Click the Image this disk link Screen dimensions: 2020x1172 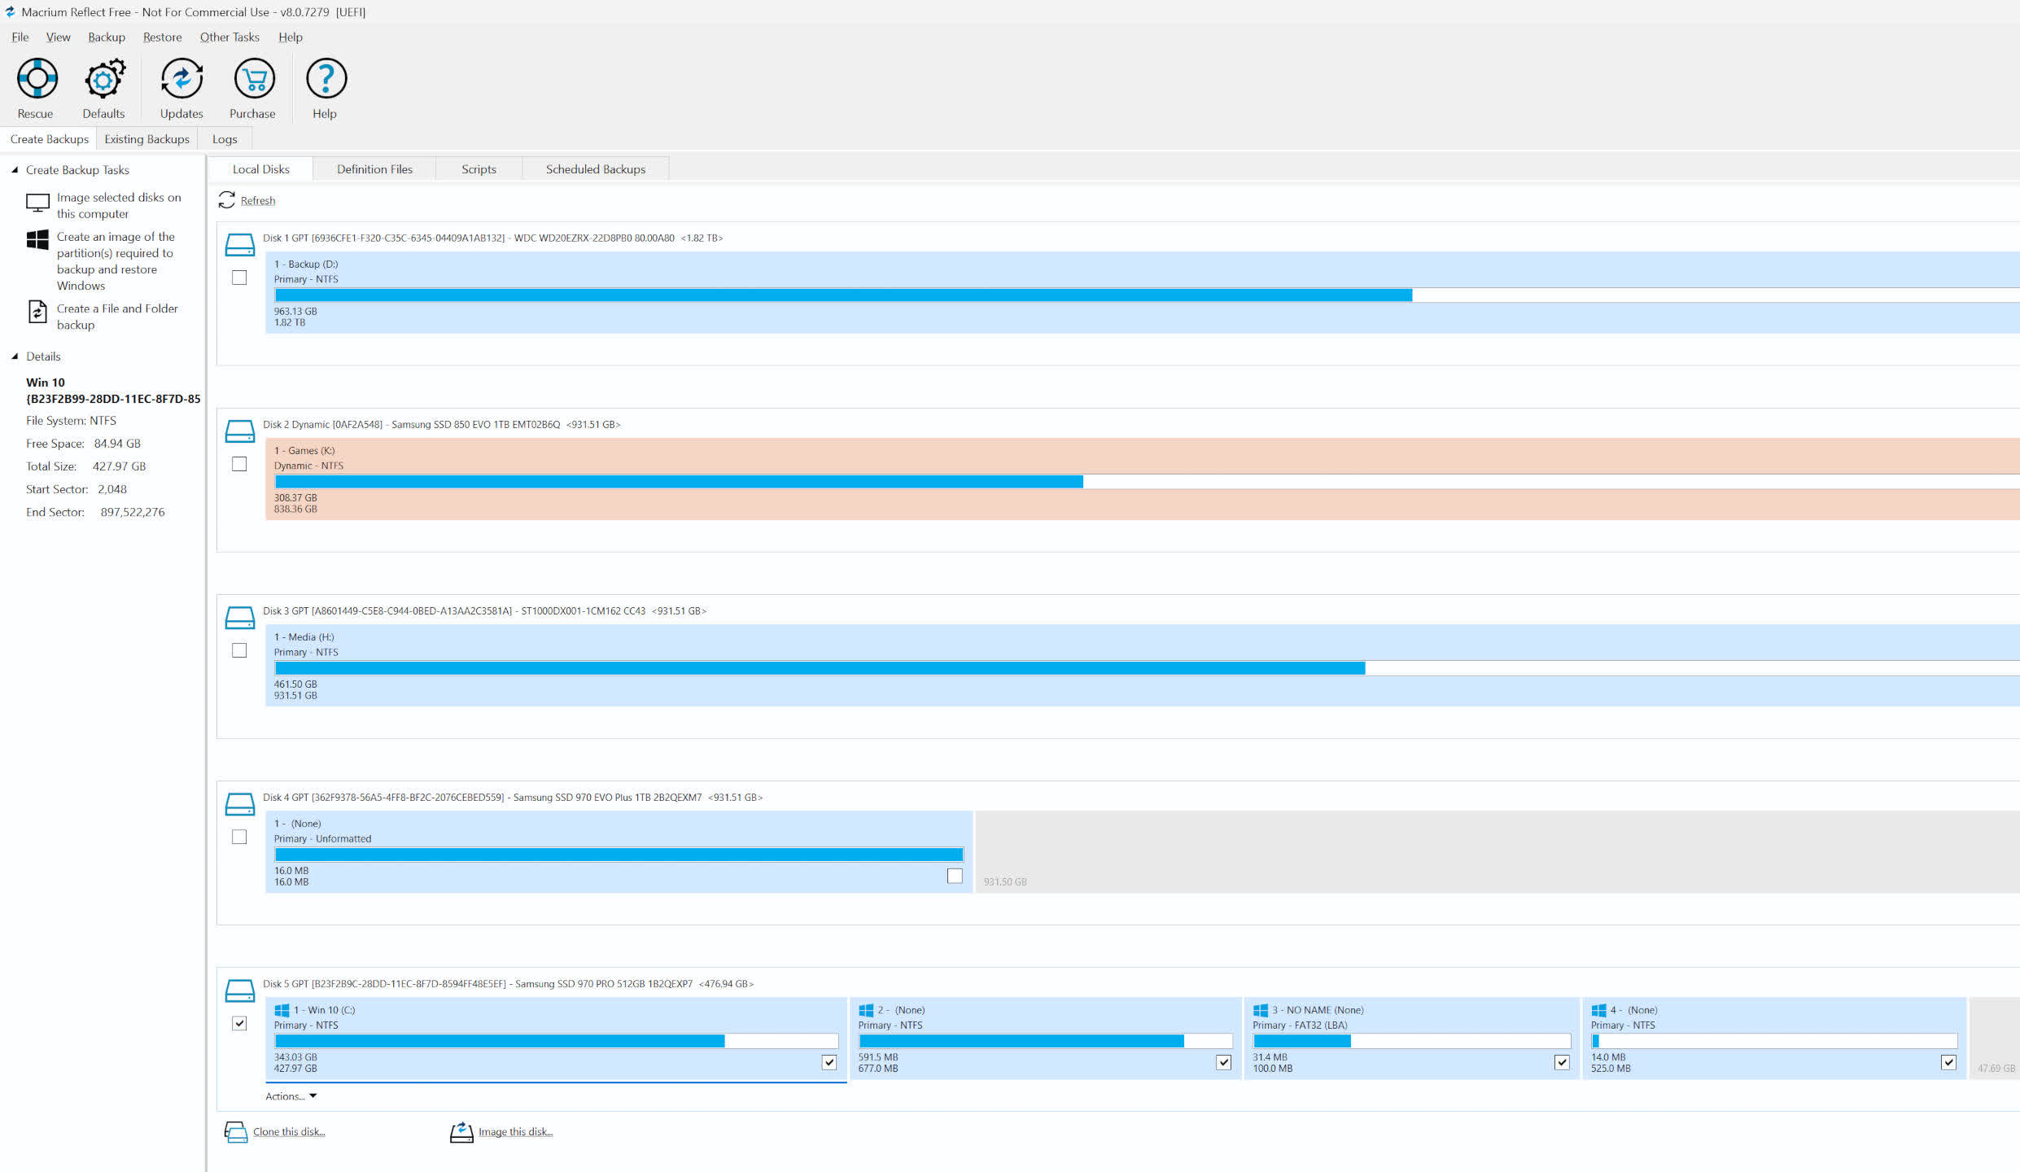tap(515, 1132)
